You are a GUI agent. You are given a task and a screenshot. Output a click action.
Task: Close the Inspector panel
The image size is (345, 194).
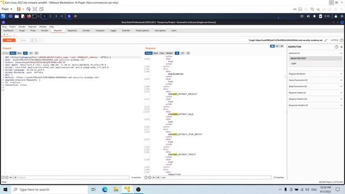[x=341, y=47]
